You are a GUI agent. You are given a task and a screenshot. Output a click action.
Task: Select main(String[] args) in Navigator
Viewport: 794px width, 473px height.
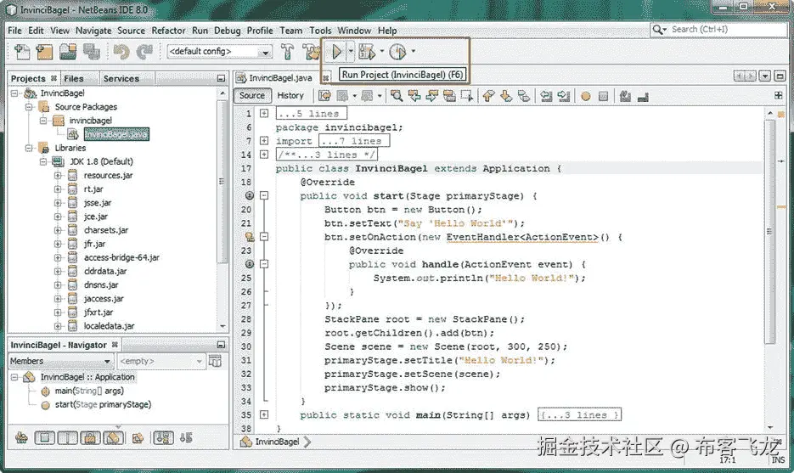point(89,391)
